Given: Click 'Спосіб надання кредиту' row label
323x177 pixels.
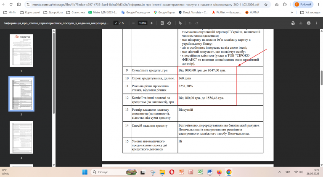Looking at the screenshot, I should pyautogui.click(x=150, y=125).
